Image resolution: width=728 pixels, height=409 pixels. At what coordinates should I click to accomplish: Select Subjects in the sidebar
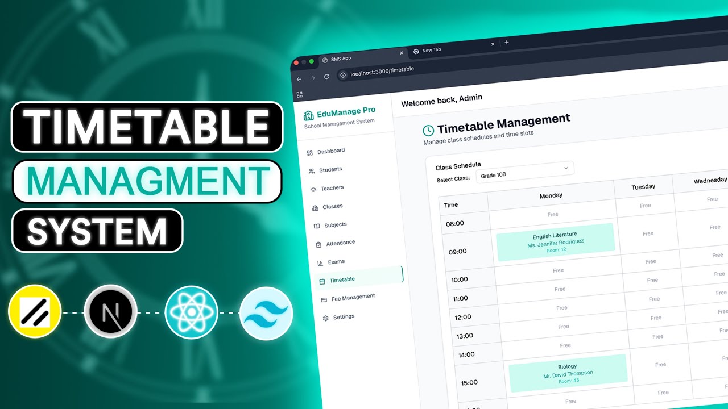(x=330, y=225)
